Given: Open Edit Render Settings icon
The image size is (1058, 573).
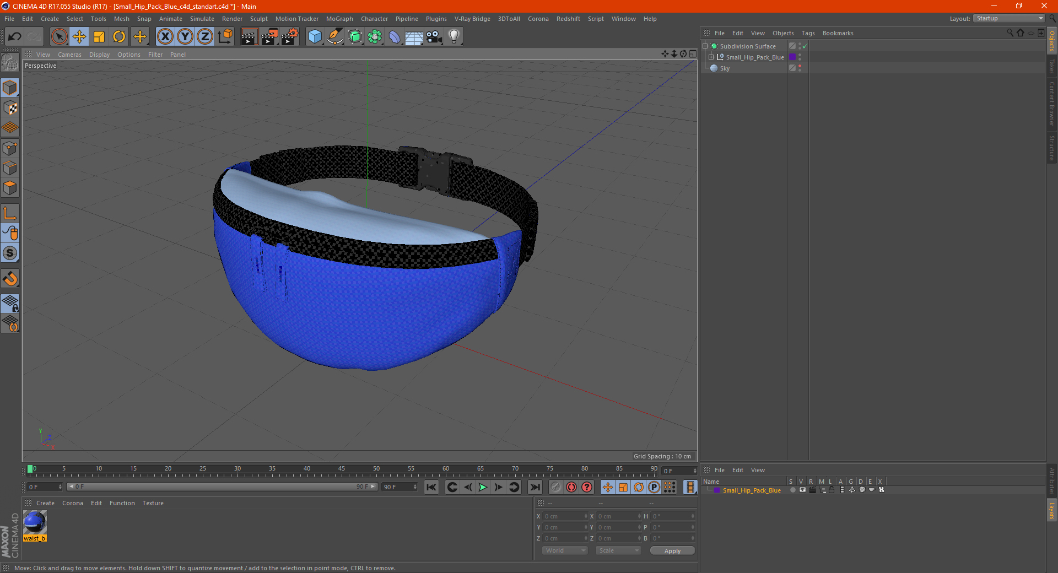Looking at the screenshot, I should point(290,37).
